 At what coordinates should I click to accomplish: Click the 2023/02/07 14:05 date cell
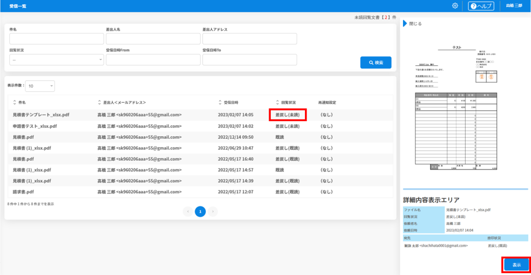[x=236, y=114]
